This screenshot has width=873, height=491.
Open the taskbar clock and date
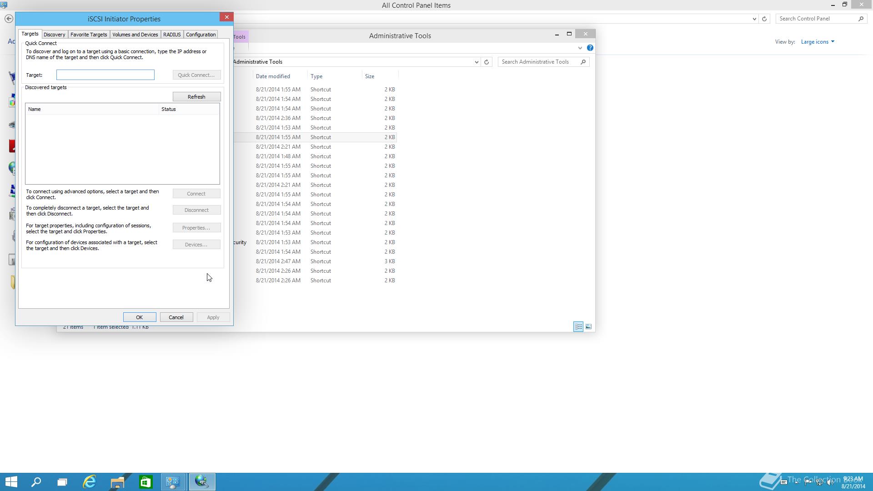click(x=853, y=482)
